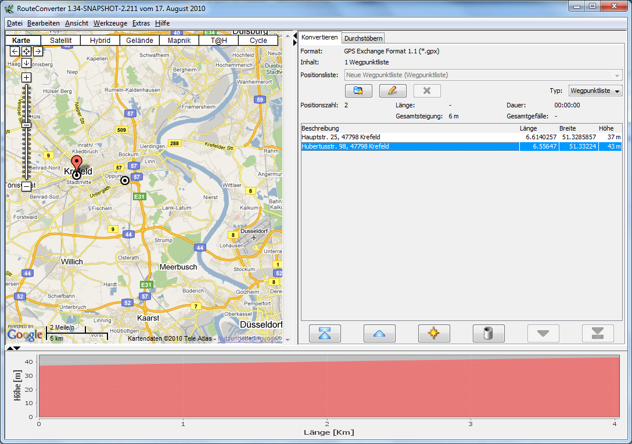Expand the Positionsliste combo box
This screenshot has width=632, height=444.
click(x=617, y=75)
